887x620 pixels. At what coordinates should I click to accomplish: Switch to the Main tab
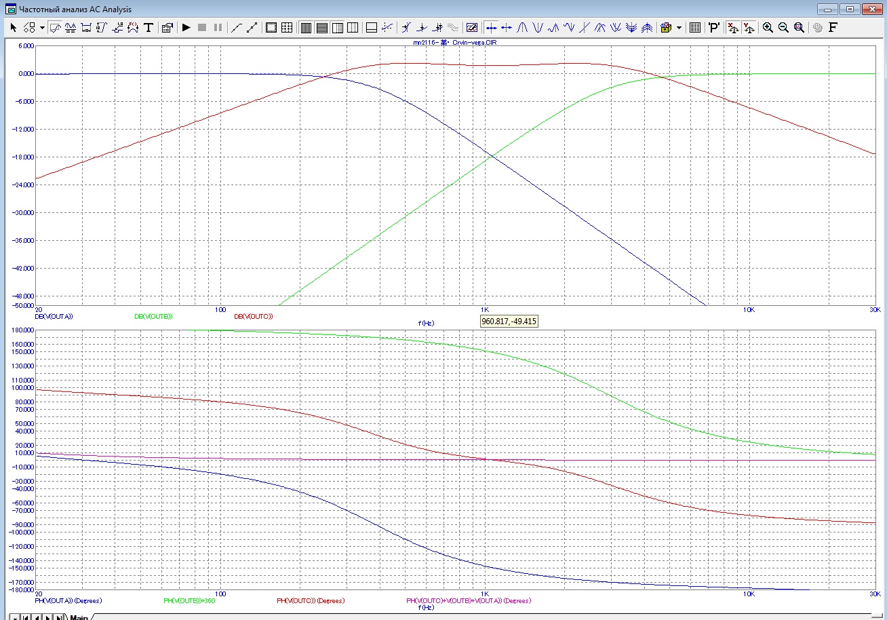coord(79,616)
